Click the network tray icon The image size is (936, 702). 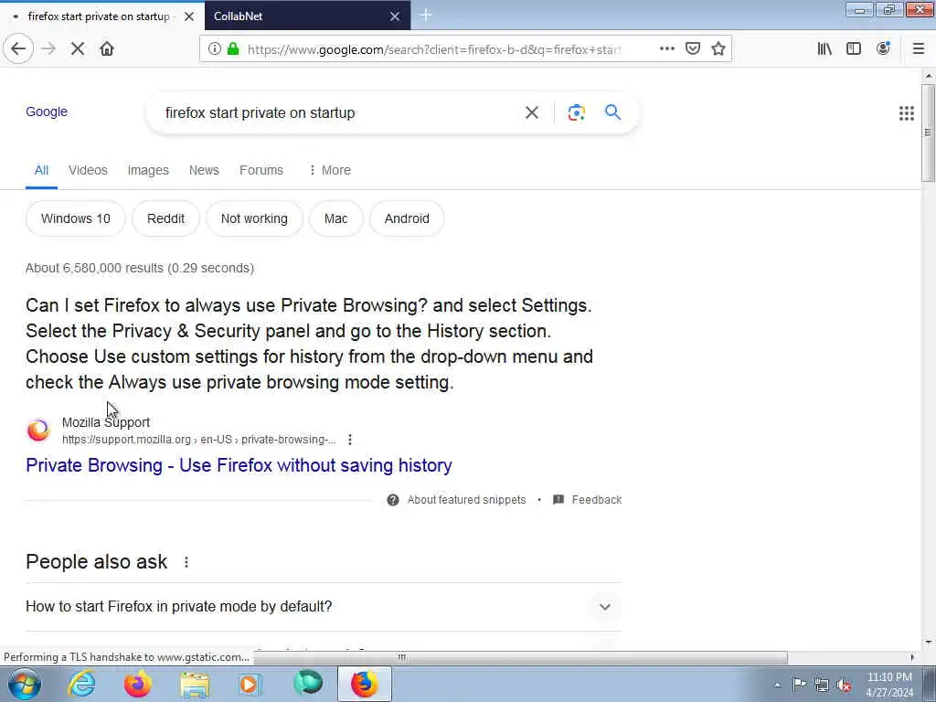(822, 685)
